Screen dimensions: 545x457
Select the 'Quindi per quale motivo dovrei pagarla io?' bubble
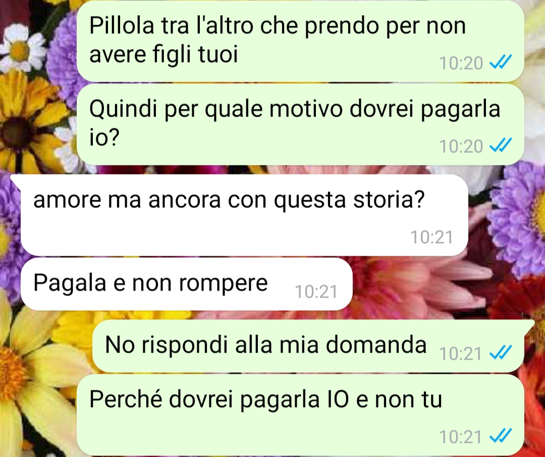coord(300,124)
